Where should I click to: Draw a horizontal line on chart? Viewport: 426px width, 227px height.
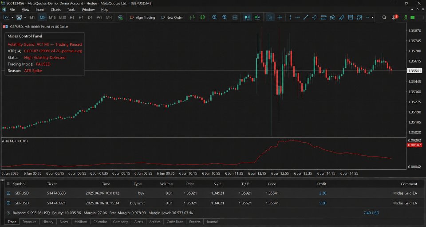[x=297, y=17]
